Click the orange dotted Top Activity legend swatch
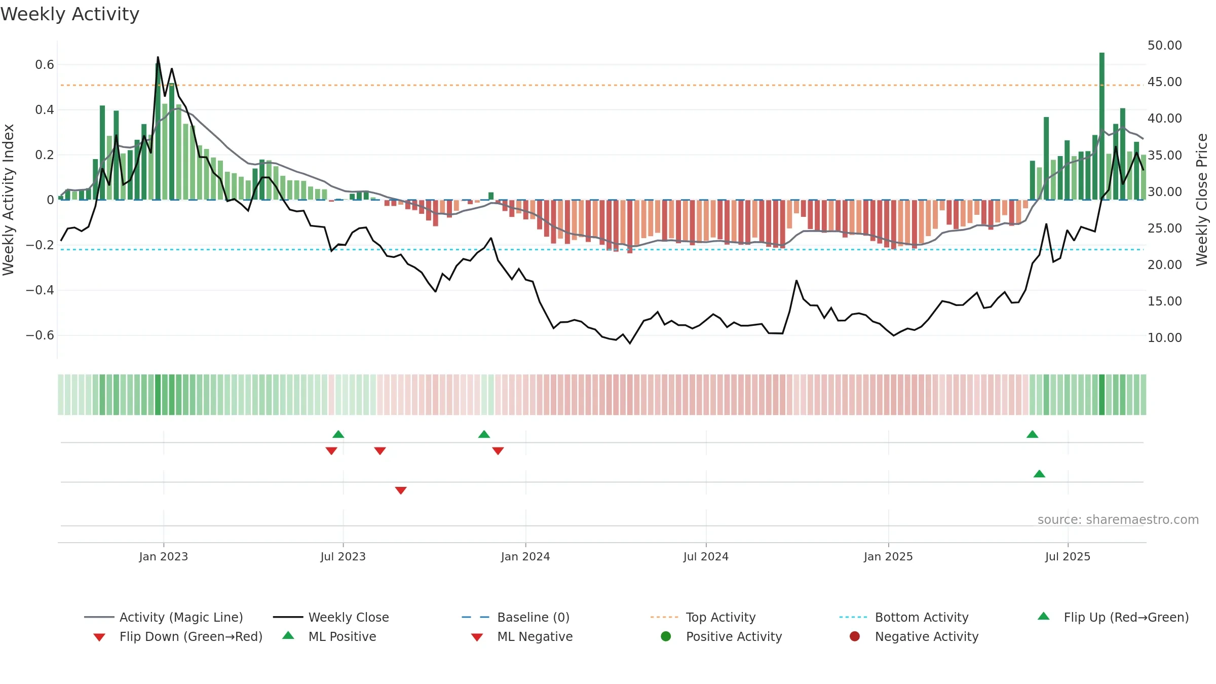Viewport: 1216px width, 684px height. pos(664,617)
